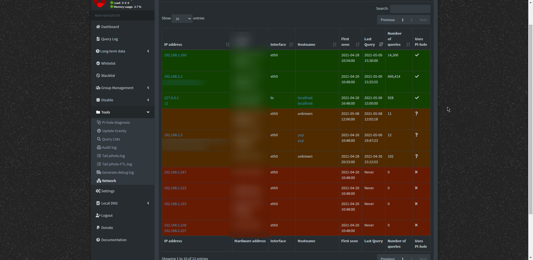Viewport: 533px width, 260px height.
Task: Open IP link 192.168.1.222
Action: tap(175, 188)
